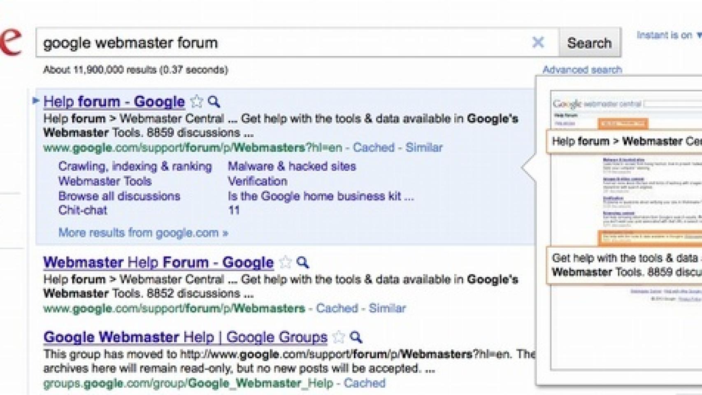Expand More results from google.com
The width and height of the screenshot is (702, 395).
[x=143, y=232]
